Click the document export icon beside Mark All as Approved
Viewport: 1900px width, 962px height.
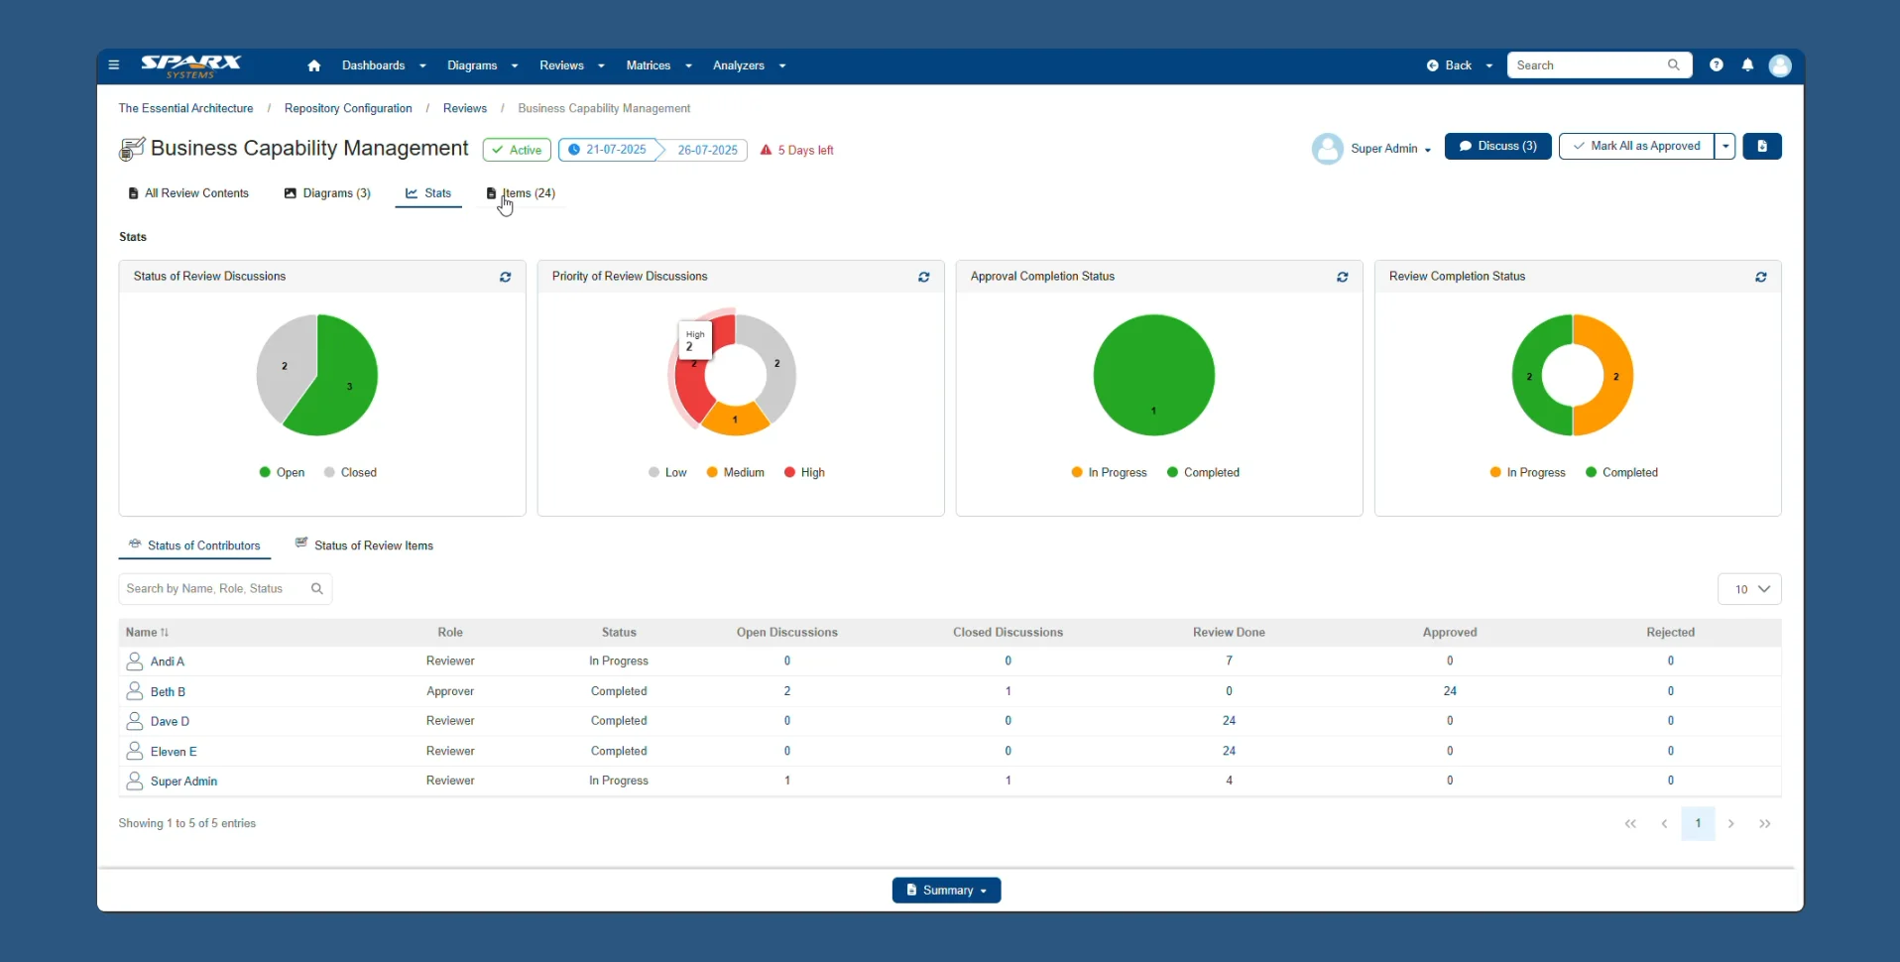(1763, 146)
